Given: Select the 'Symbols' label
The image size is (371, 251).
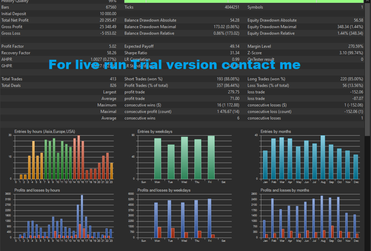Looking at the screenshot, I should tap(255, 7).
